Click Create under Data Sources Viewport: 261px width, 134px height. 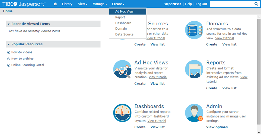140,44
